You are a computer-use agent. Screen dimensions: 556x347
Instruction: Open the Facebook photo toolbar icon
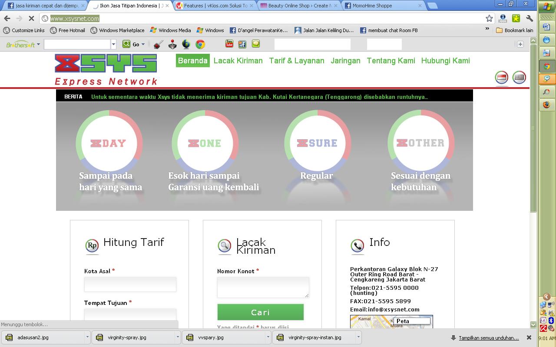242,44
